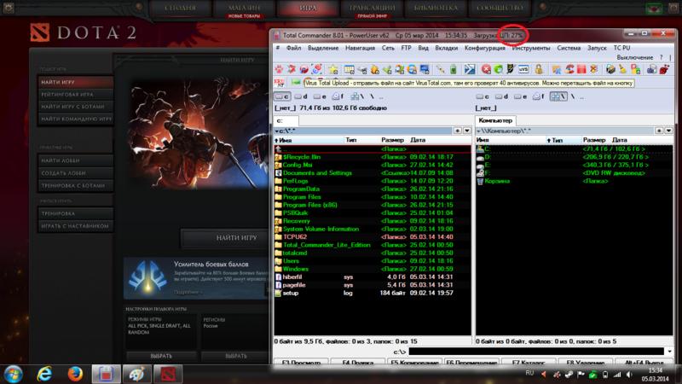This screenshot has width=682, height=384.
Task: Click the KRU NT icon on second toolbar row
Action: tap(280, 82)
